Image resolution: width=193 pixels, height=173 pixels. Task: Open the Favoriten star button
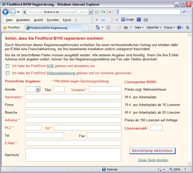[11, 27]
